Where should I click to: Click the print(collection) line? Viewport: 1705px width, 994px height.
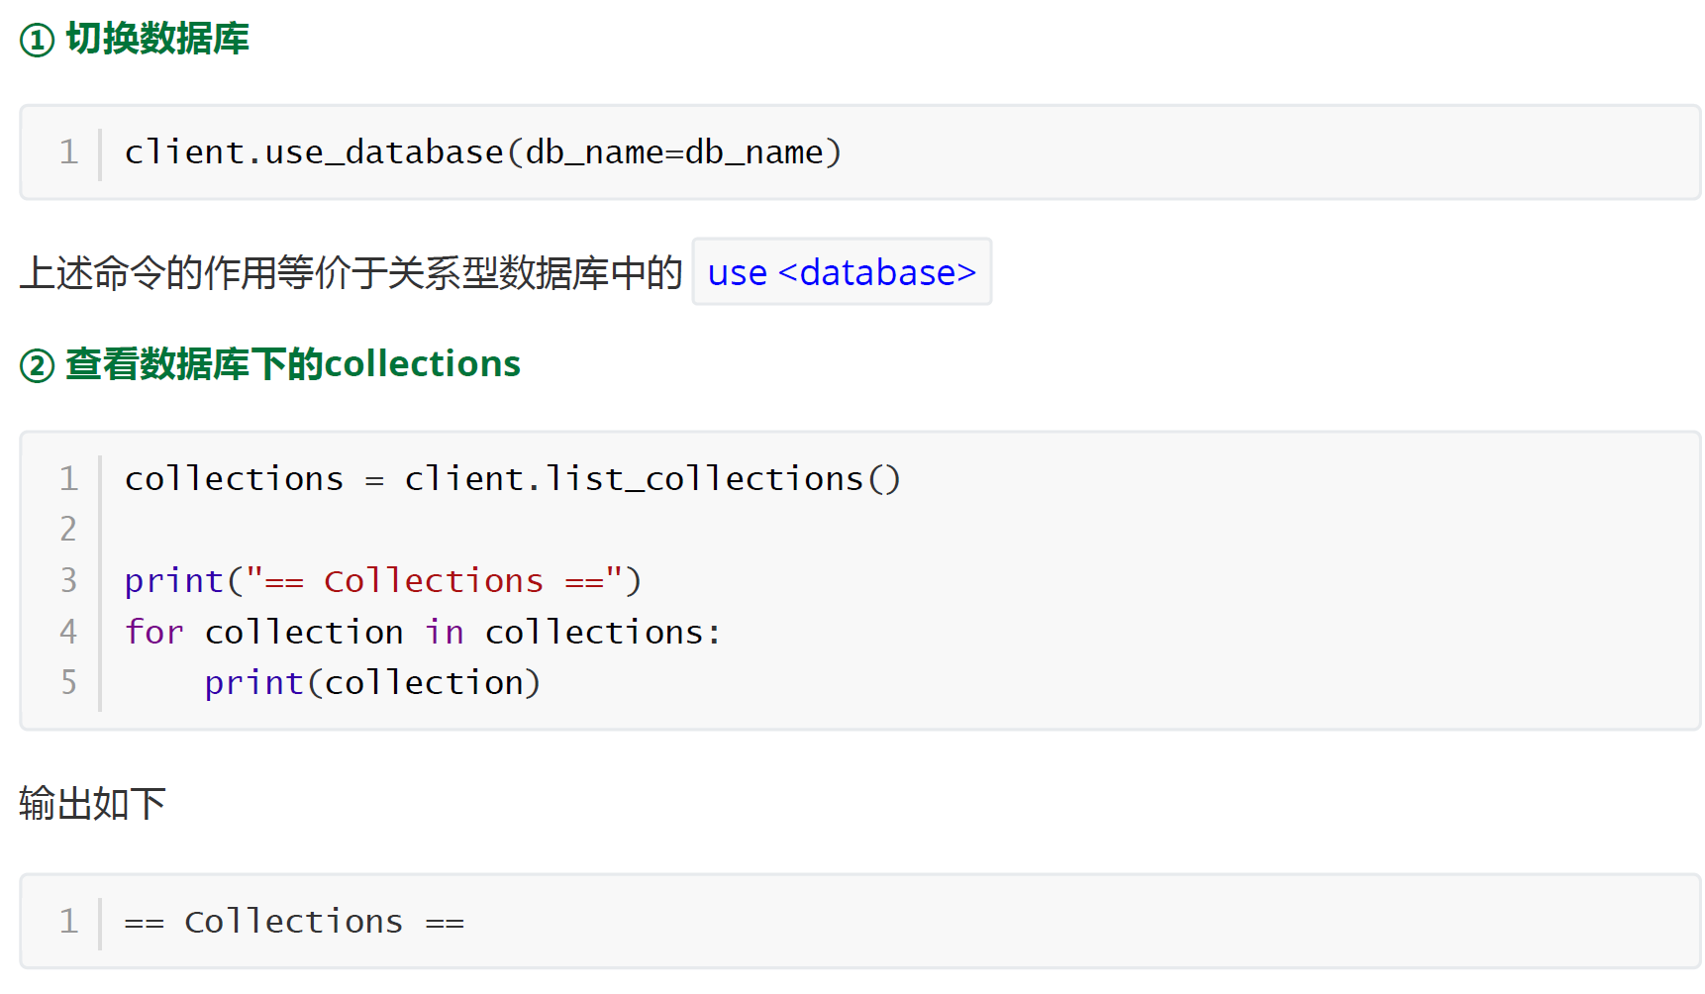(372, 683)
